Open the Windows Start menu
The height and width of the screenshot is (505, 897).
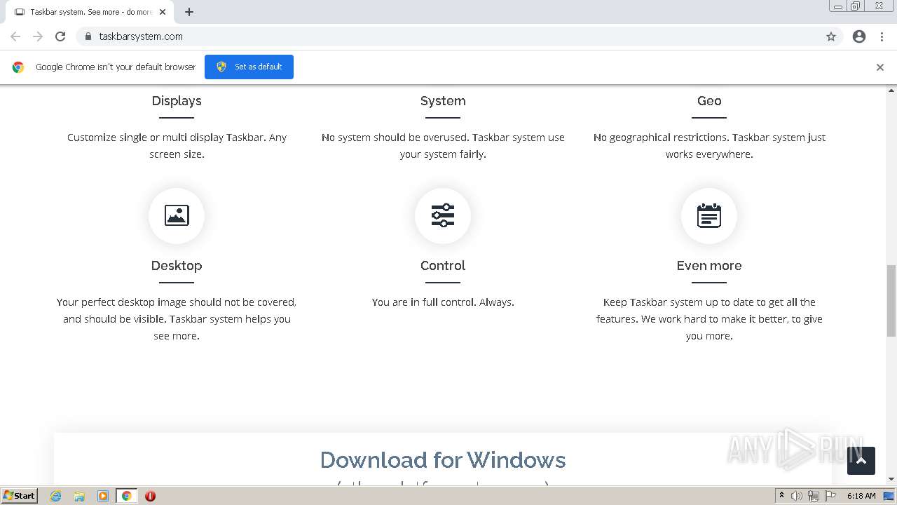19,495
